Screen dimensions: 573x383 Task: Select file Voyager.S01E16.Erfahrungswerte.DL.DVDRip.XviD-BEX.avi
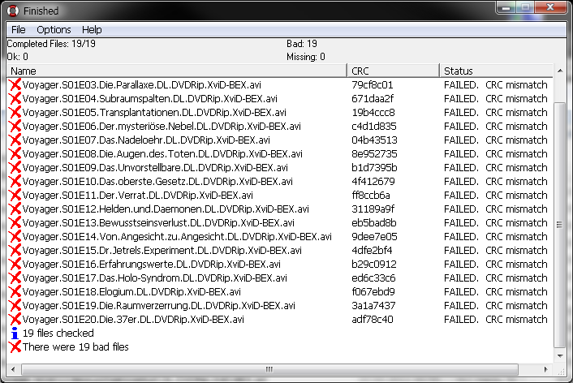pos(151,265)
